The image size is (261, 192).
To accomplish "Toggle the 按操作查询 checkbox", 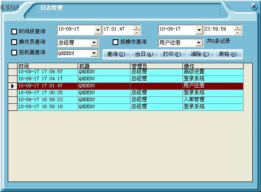I will click(x=115, y=42).
